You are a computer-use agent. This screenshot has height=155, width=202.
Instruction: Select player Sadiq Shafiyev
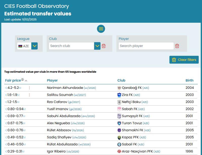point(59,137)
